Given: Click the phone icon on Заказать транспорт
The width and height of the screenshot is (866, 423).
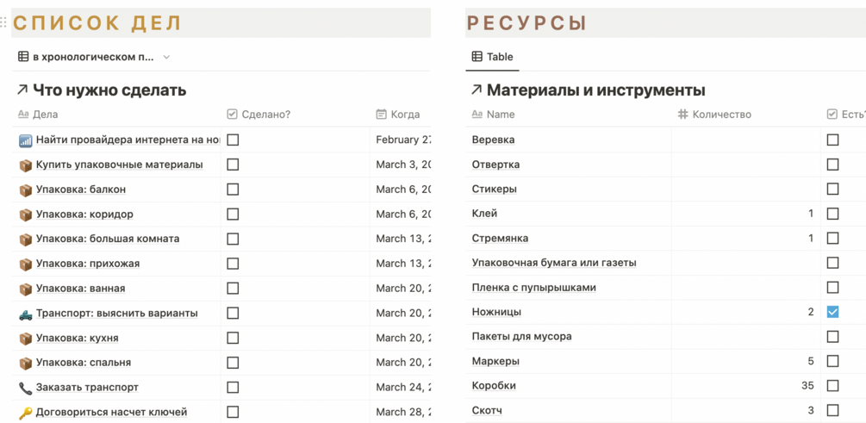Looking at the screenshot, I should (x=25, y=389).
